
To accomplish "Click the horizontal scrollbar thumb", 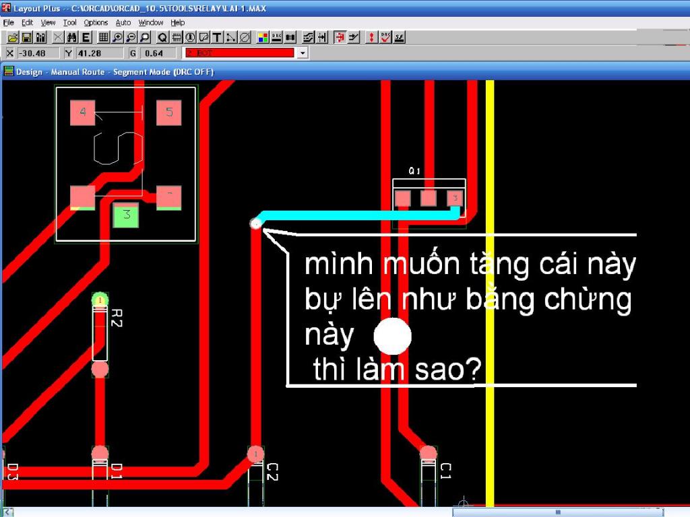I will click(558, 512).
